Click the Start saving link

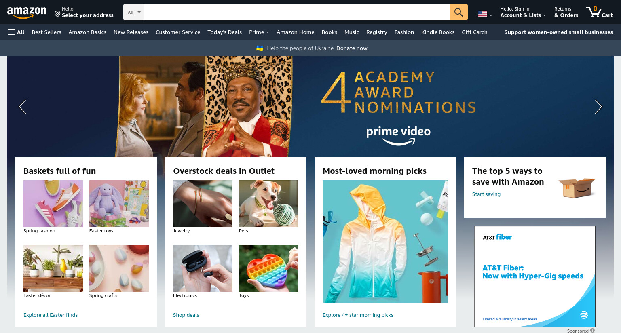pyautogui.click(x=486, y=194)
